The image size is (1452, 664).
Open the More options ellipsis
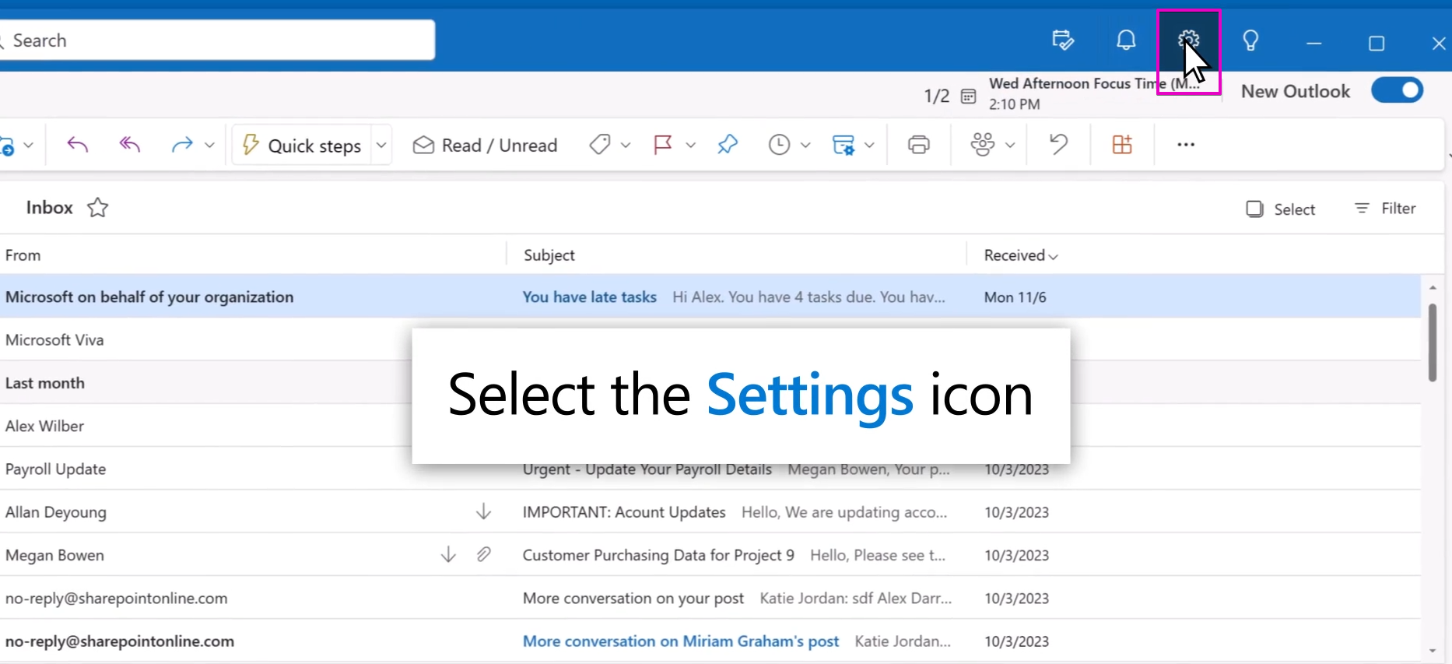(1186, 145)
